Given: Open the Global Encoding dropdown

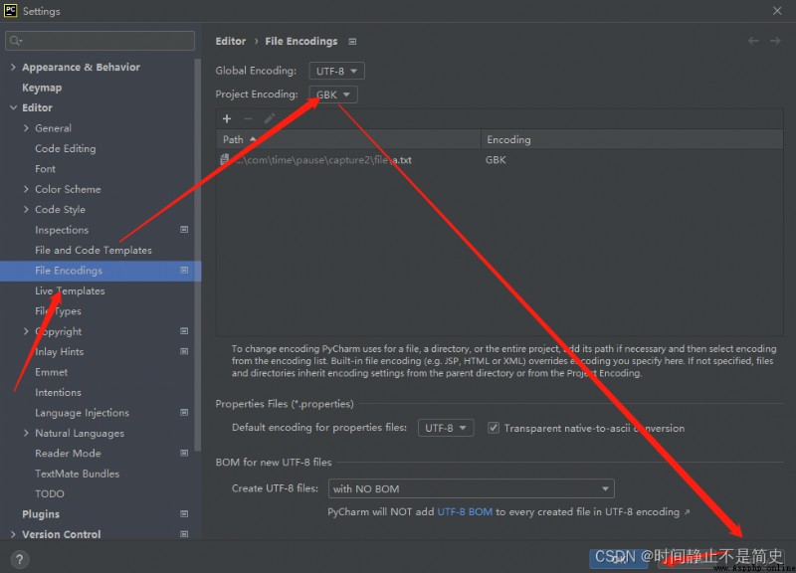Looking at the screenshot, I should point(336,71).
